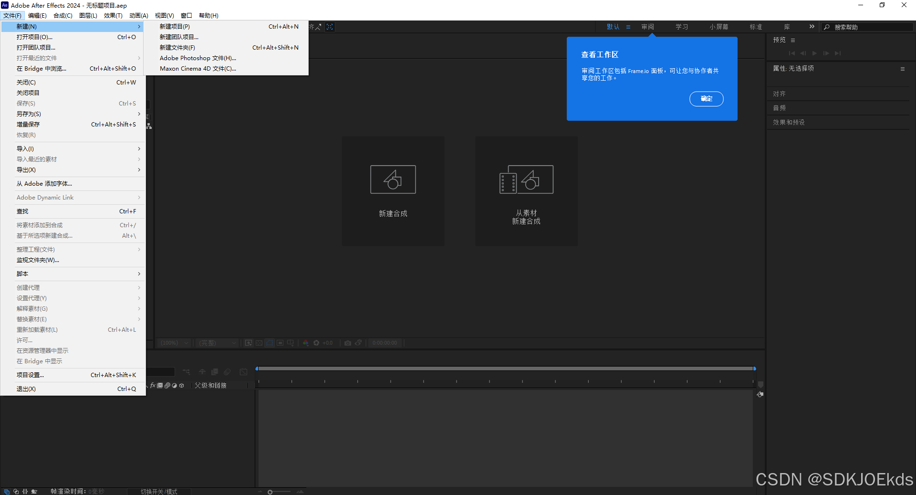Toggle the frame blending filmstrip icon in timeline header
This screenshot has width=916, height=495.
(215, 372)
